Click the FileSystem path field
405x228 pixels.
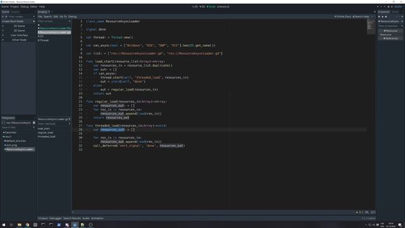pyautogui.click(x=18, y=123)
